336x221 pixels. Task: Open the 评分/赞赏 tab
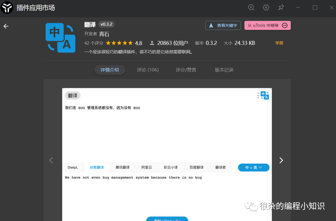[186, 70]
